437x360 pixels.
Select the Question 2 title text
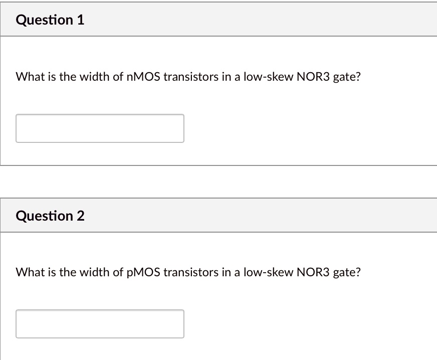click(50, 216)
